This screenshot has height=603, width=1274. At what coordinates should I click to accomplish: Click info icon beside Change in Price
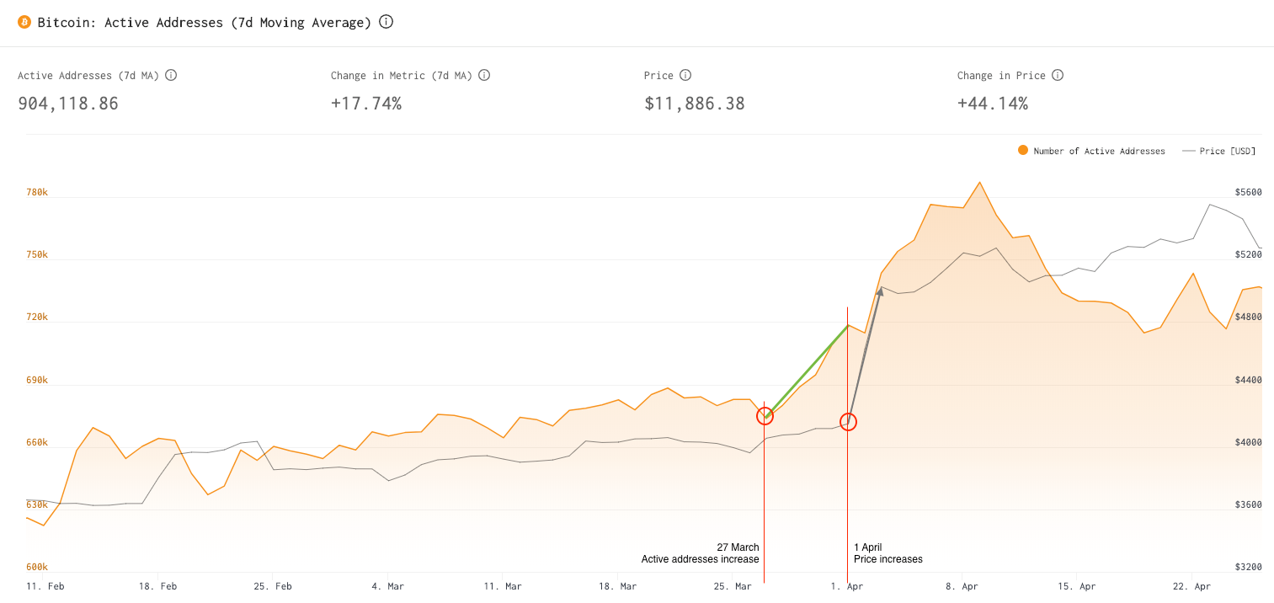click(x=1058, y=75)
